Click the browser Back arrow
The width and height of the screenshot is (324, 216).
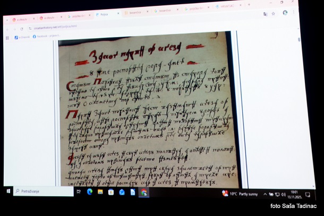click(x=7, y=28)
